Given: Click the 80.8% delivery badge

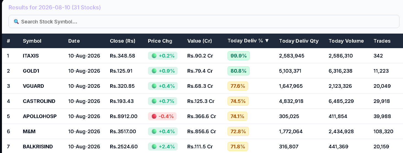Looking at the screenshot, I should [x=239, y=71].
